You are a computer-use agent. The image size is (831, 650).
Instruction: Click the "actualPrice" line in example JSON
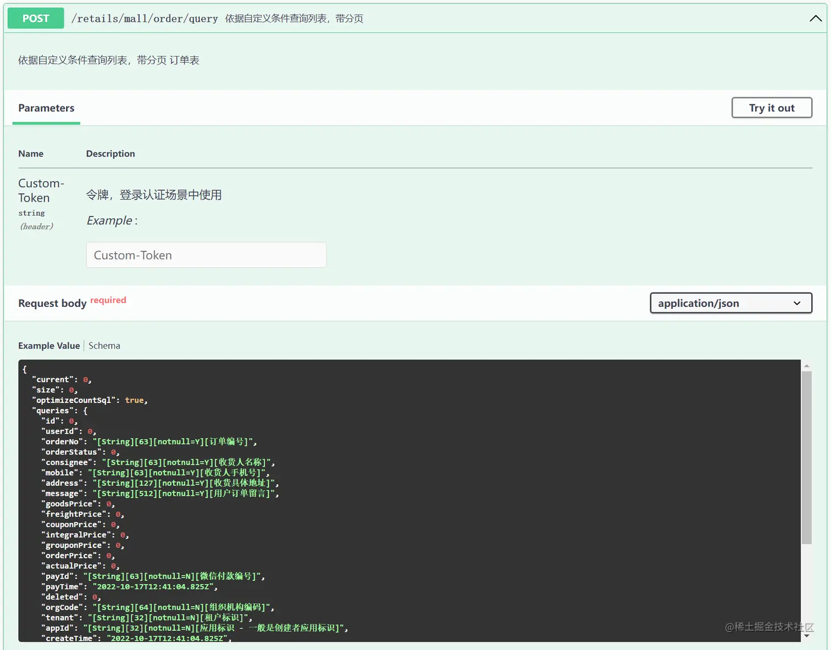point(80,566)
